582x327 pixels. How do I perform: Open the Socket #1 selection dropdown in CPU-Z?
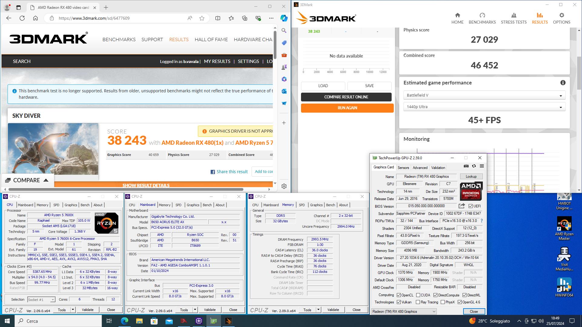tap(41, 299)
